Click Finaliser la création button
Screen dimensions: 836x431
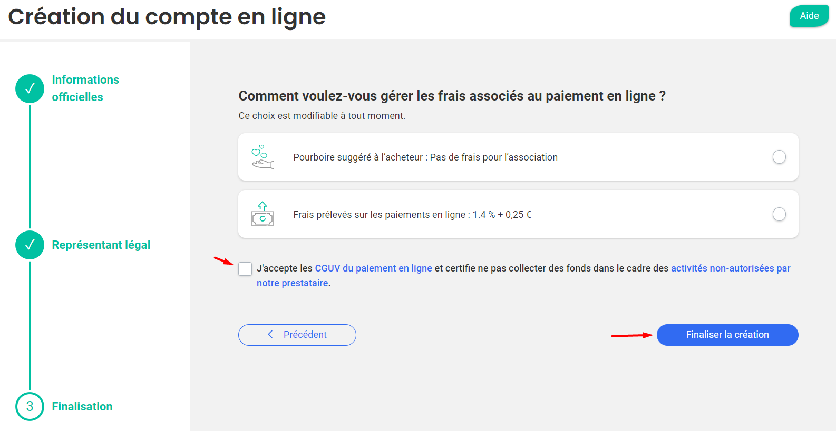pyautogui.click(x=727, y=335)
